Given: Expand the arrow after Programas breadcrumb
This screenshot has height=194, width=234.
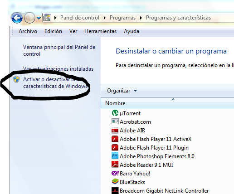Looking at the screenshot, I should (141, 18).
